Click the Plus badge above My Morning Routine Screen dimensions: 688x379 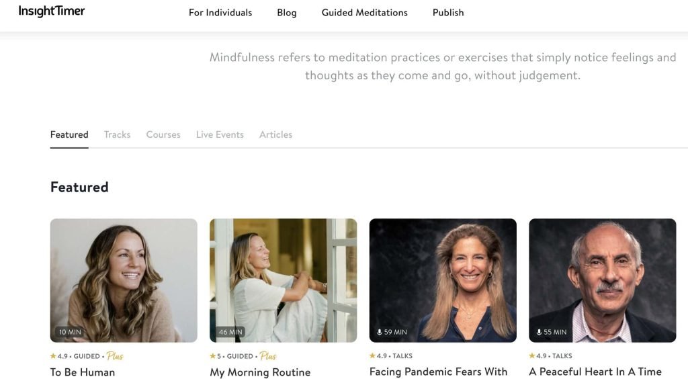[x=268, y=356]
